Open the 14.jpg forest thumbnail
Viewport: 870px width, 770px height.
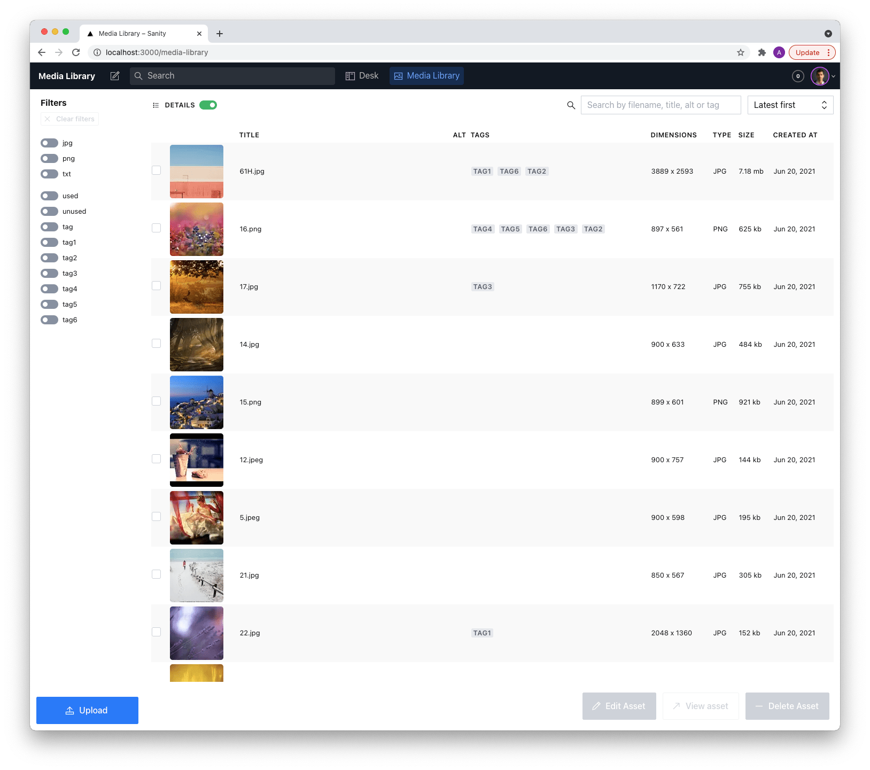coord(197,345)
